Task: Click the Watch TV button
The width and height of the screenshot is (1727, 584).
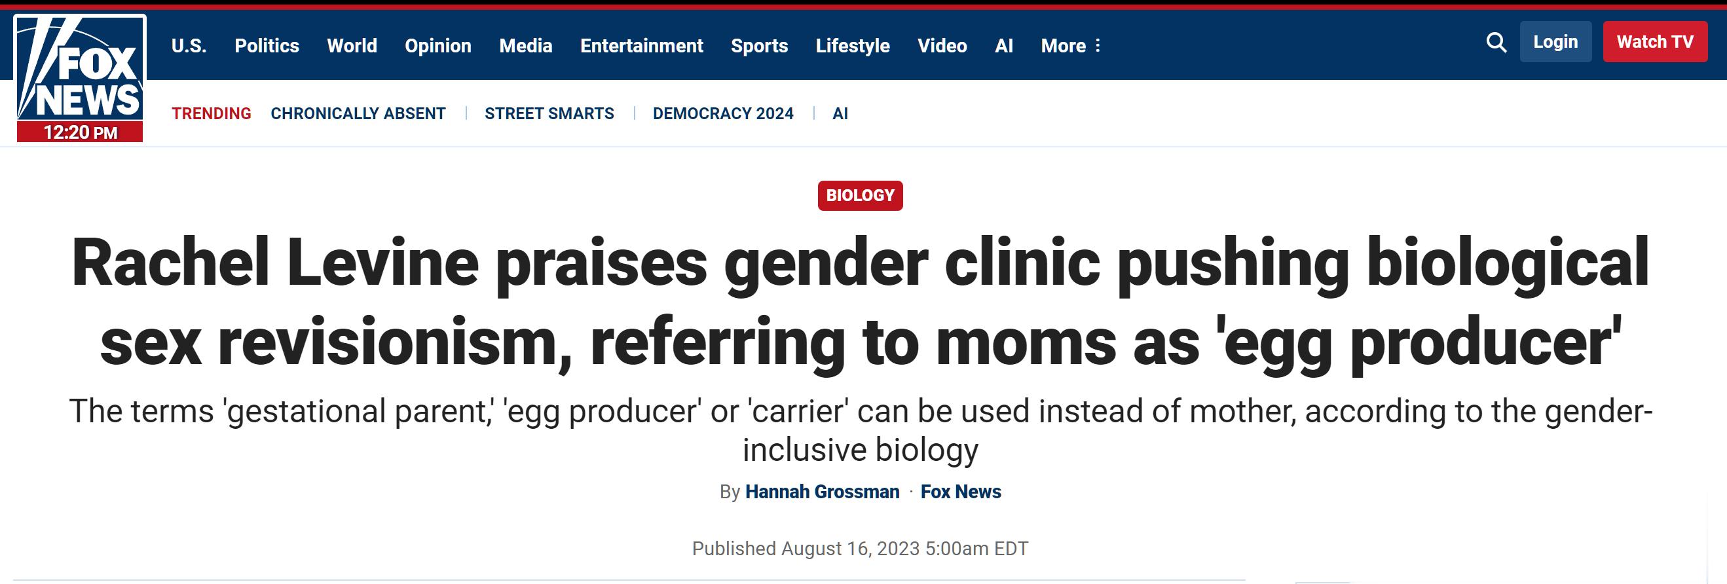Action: coord(1654,41)
